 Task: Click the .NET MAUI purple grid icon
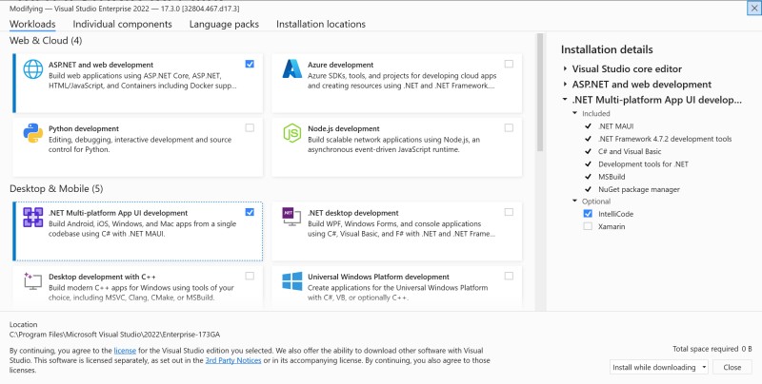coord(33,218)
